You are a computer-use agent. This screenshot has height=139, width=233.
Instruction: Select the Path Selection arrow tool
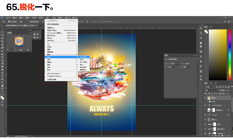coord(2,79)
